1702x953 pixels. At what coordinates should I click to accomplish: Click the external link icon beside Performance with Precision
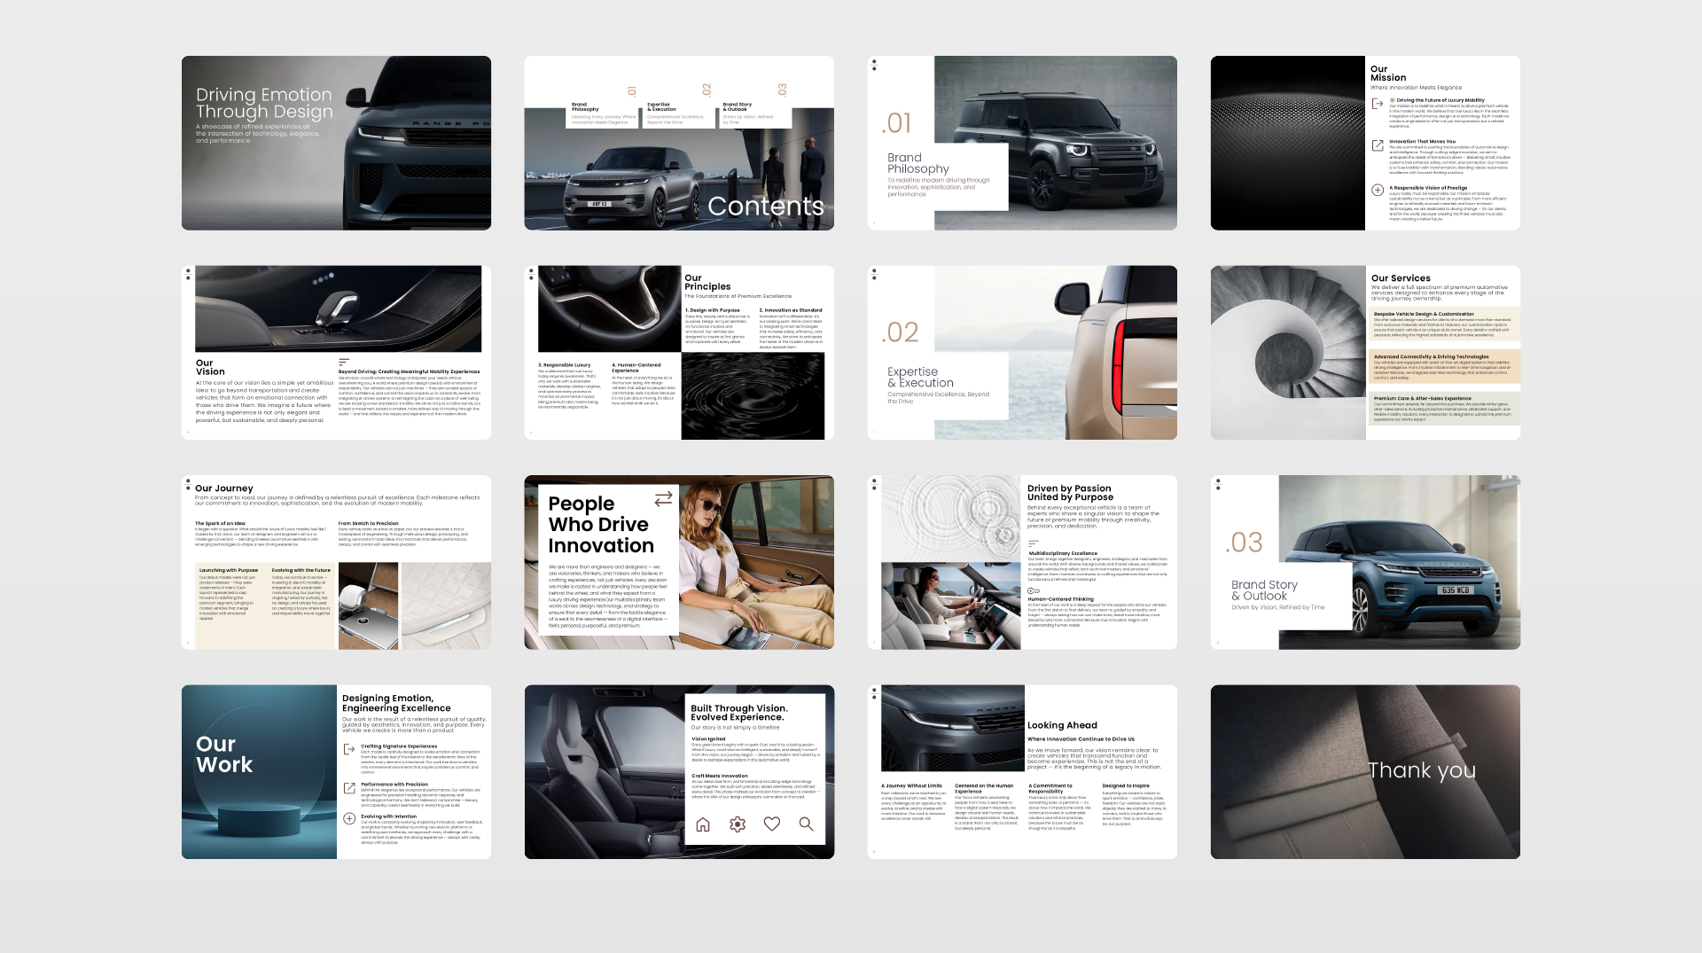[349, 787]
